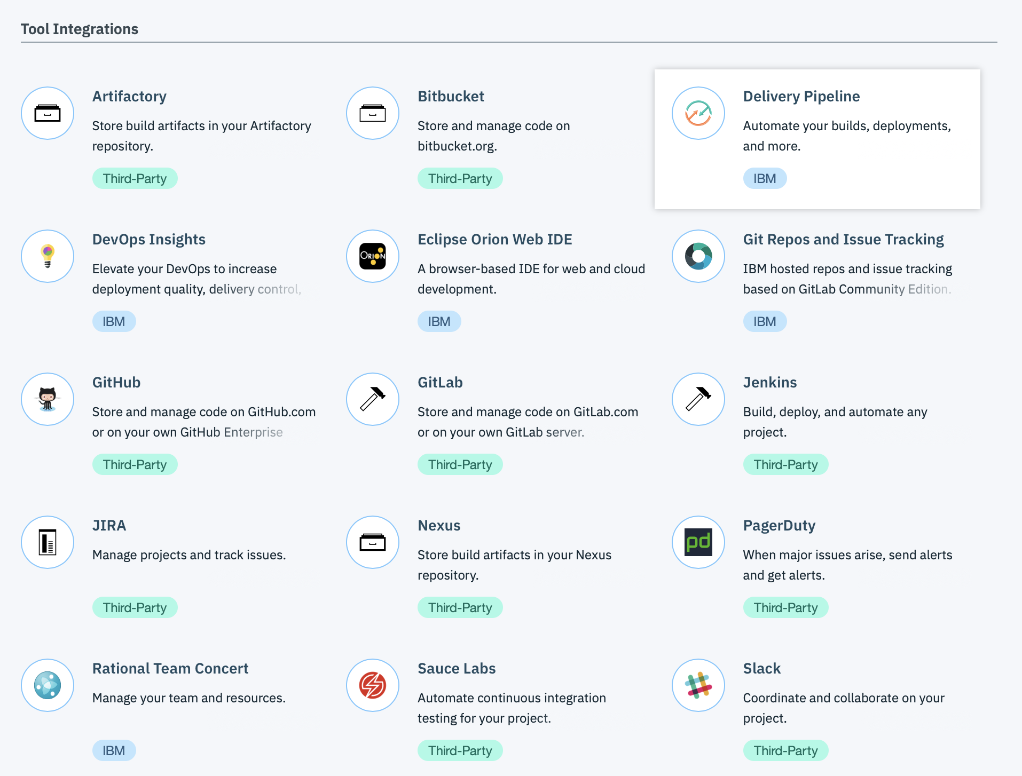Select the Bitbucket integration icon

[x=373, y=113]
